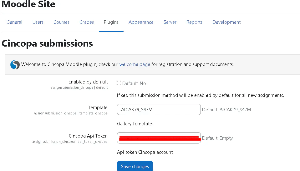Click the 'Gallery Template' description
Screen dimensions: 300x171
pyautogui.click(x=134, y=124)
